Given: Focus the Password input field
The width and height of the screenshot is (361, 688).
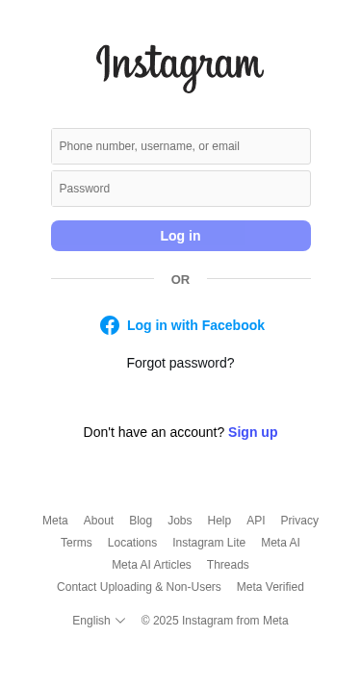Looking at the screenshot, I should [181, 189].
